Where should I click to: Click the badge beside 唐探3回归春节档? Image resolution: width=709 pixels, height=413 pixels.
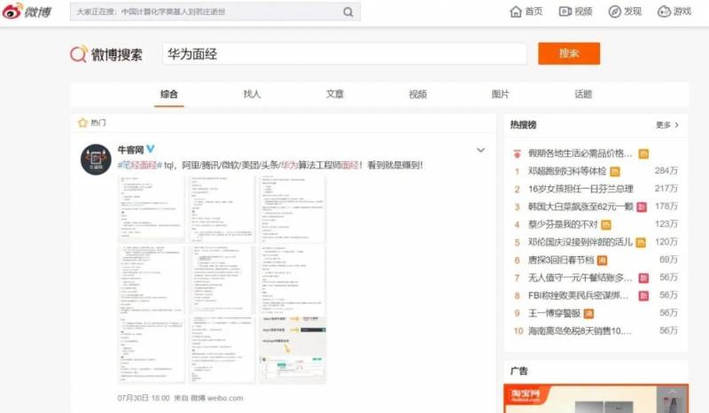602,261
